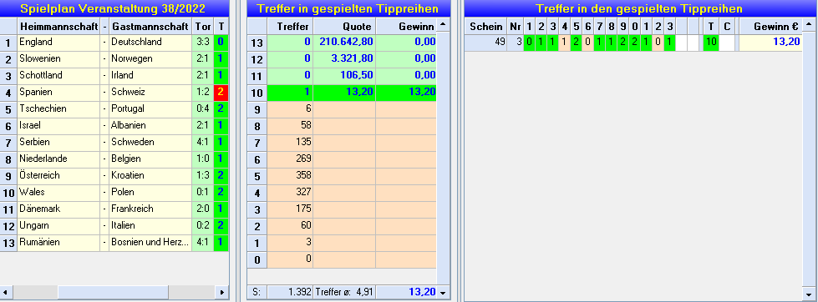The image size is (818, 302).
Task: Select the Tschechien cell
Action: (x=58, y=108)
